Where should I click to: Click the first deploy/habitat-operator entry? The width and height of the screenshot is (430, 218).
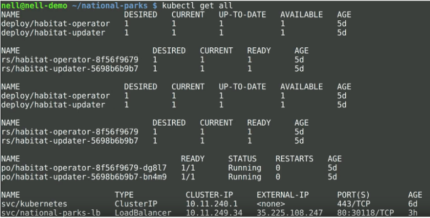(x=56, y=24)
